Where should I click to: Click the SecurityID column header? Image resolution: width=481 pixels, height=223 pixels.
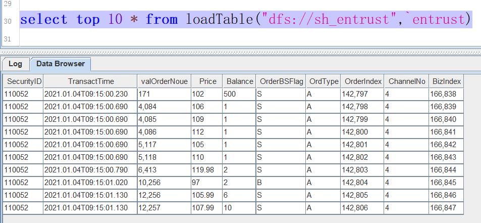[23, 81]
